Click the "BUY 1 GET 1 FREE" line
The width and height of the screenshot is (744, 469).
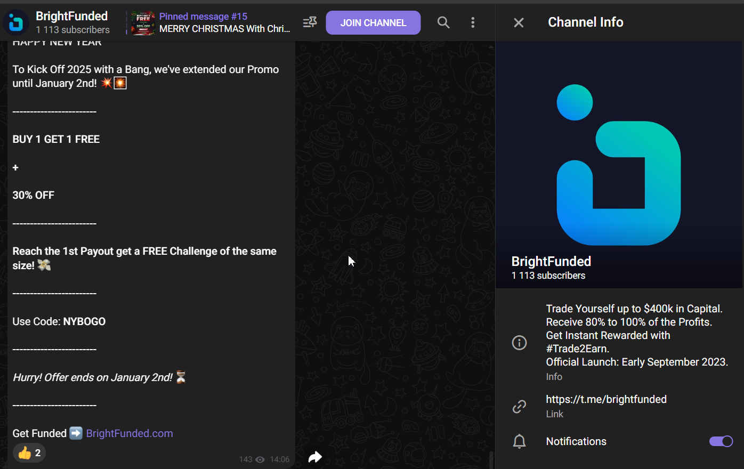coord(56,139)
